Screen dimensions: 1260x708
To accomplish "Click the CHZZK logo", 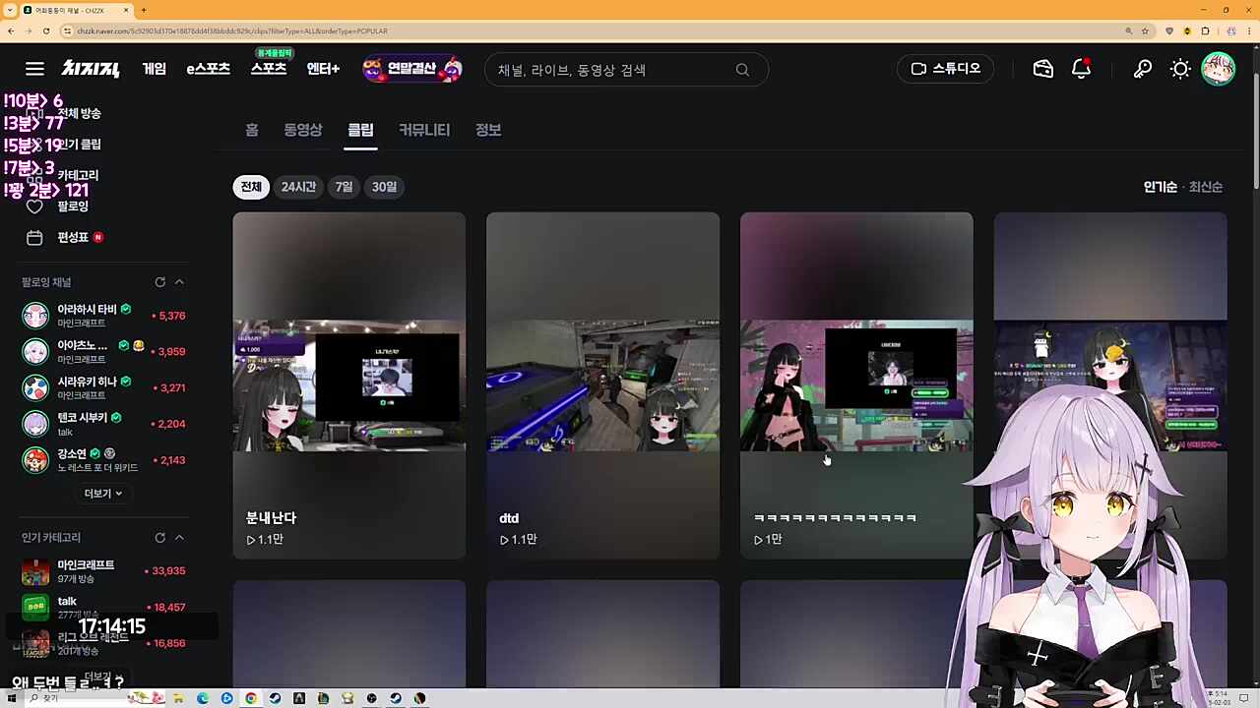I will pyautogui.click(x=90, y=69).
